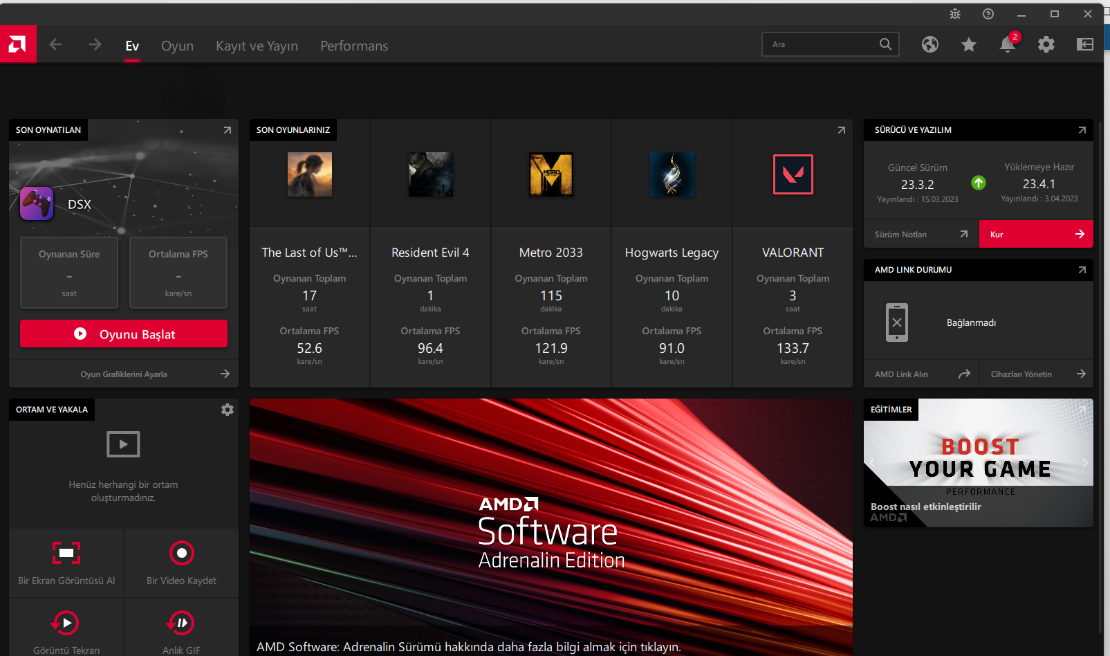1110x656 pixels.
Task: Expand the Son Oynatılan panel
Action: [x=228, y=130]
